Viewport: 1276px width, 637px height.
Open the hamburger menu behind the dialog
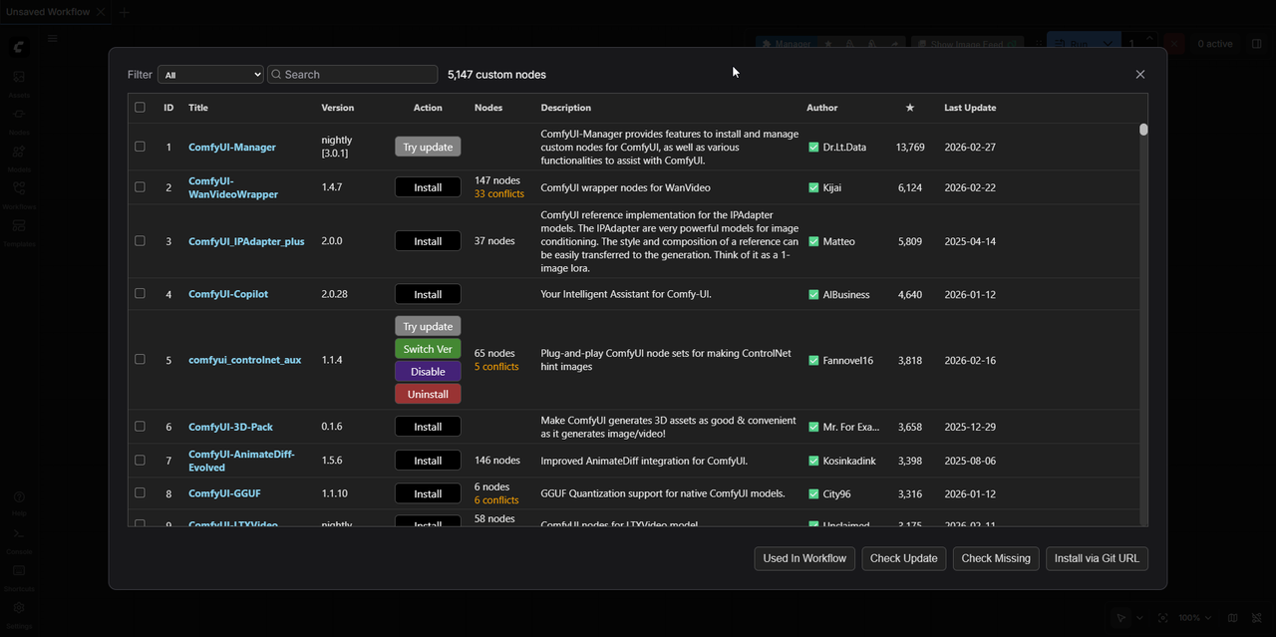(x=53, y=39)
